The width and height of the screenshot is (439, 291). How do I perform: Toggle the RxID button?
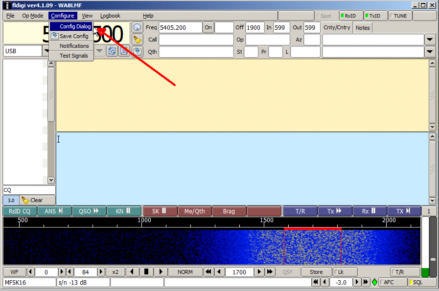click(351, 16)
